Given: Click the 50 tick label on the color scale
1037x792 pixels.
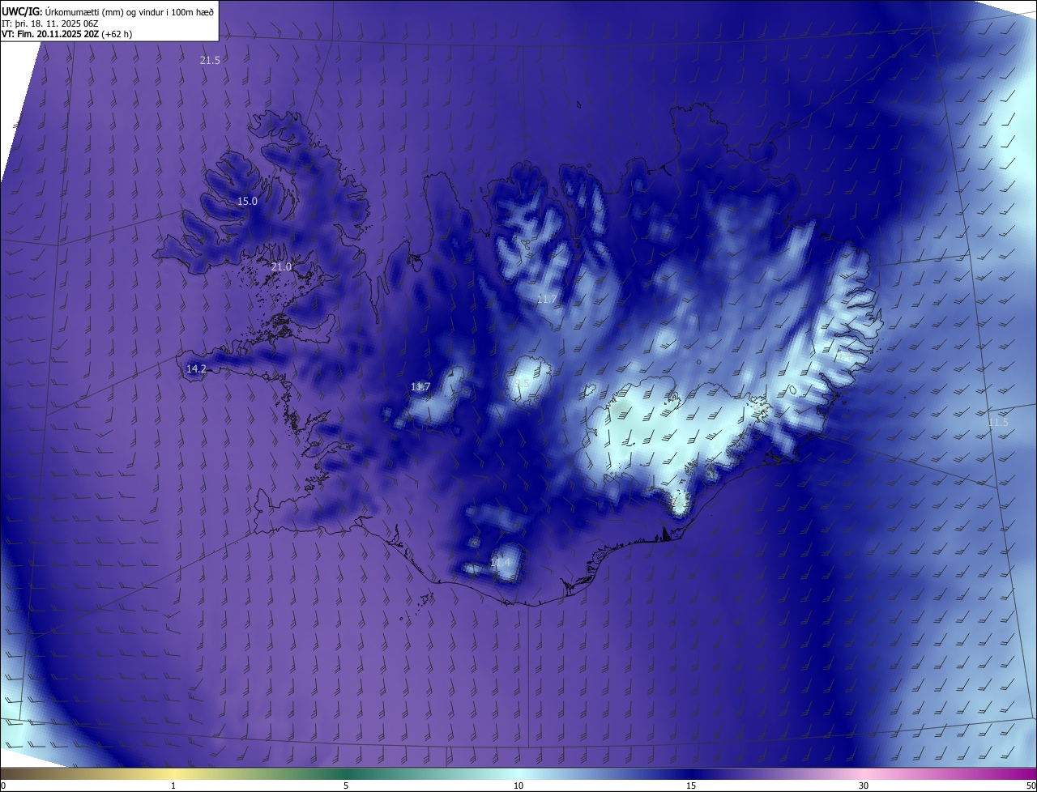Looking at the screenshot, I should 1031,786.
